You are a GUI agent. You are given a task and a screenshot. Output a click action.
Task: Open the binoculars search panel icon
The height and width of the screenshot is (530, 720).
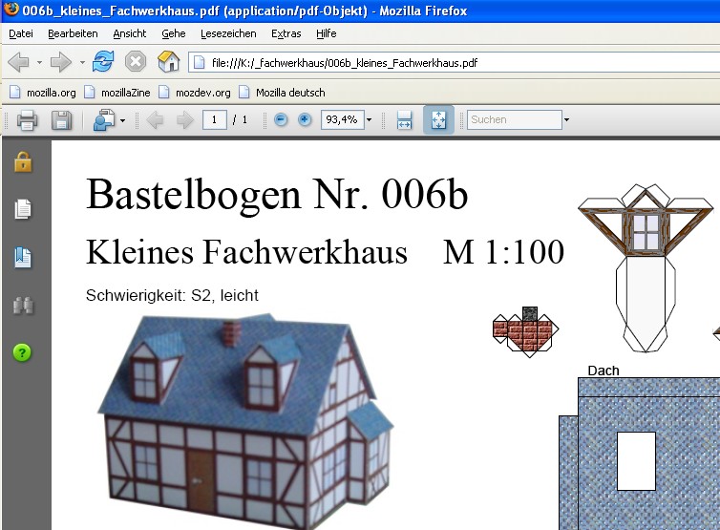[23, 306]
